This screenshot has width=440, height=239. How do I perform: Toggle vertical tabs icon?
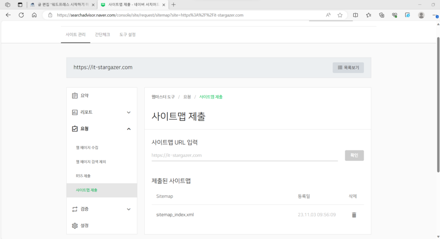tap(20, 5)
